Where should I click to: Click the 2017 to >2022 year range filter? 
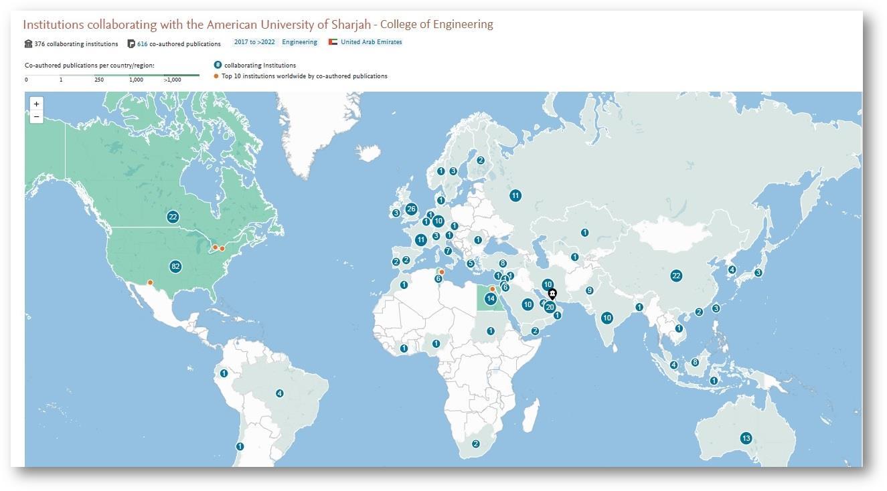point(254,42)
